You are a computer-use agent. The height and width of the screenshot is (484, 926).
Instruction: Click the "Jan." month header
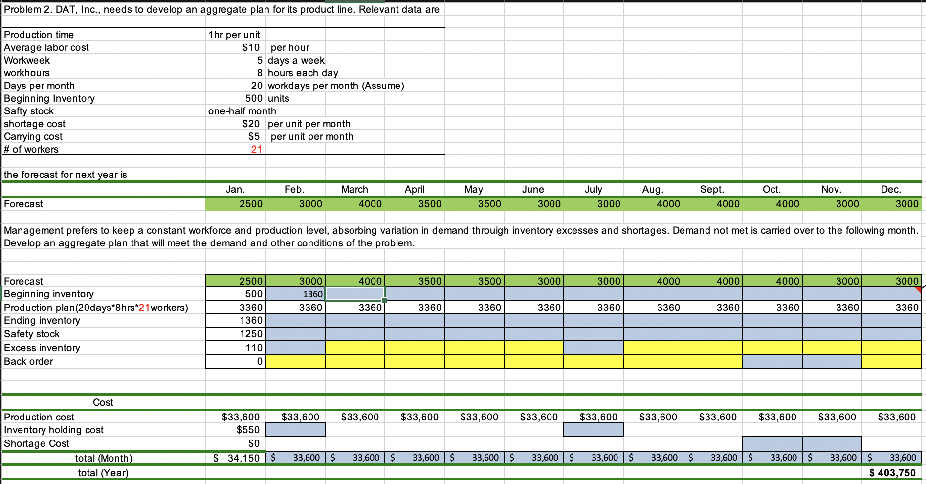pyautogui.click(x=236, y=189)
